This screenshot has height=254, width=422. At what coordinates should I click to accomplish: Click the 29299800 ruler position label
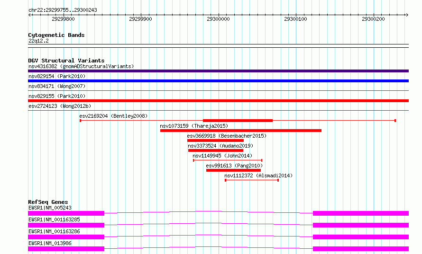point(63,19)
